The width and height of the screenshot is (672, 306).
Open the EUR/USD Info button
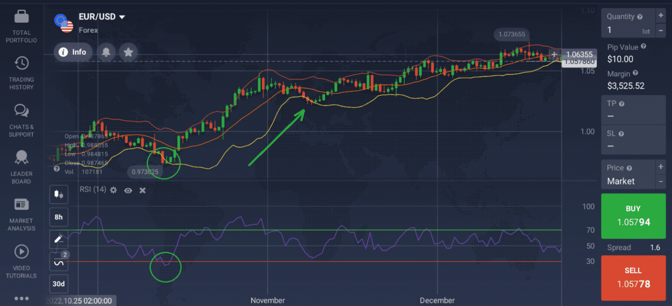click(73, 52)
